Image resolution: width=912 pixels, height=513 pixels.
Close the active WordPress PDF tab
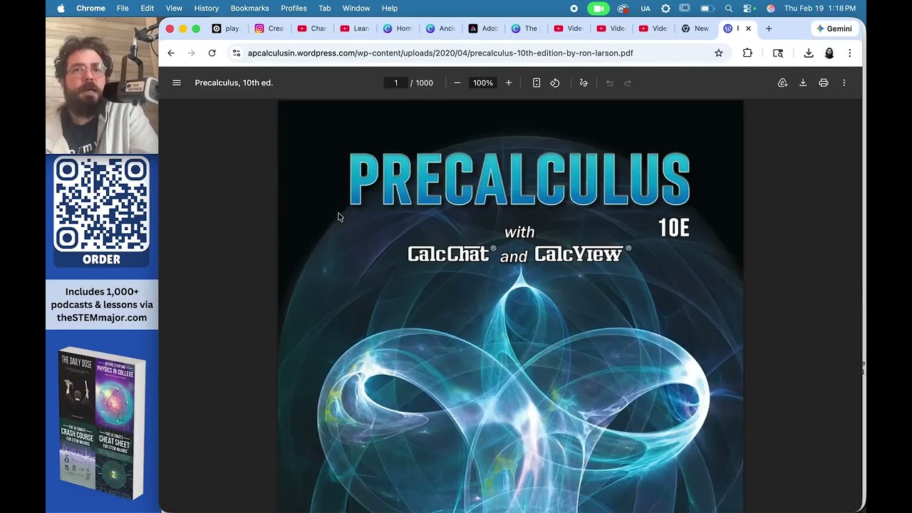point(748,28)
